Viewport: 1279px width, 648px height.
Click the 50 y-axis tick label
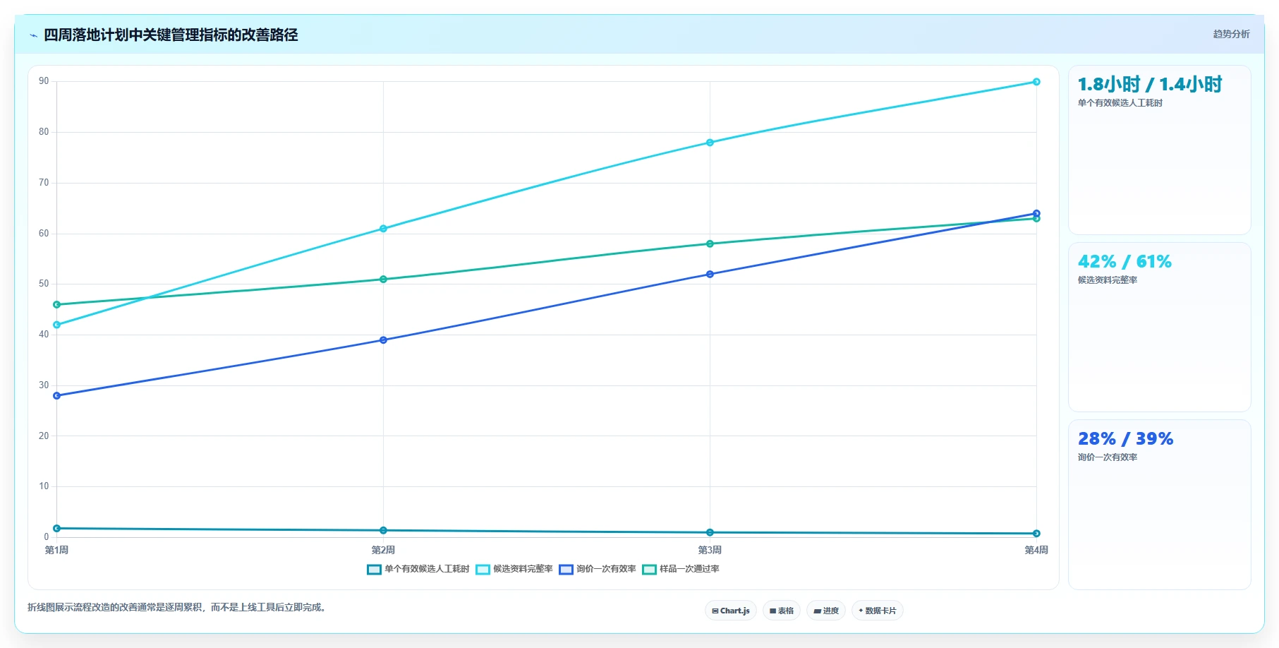tap(44, 284)
